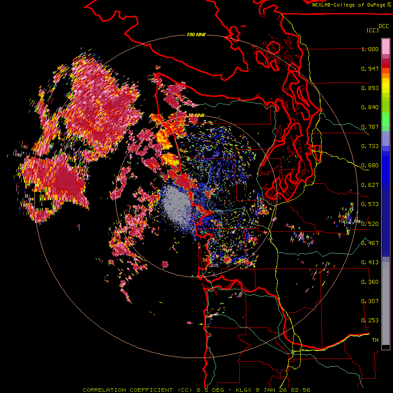This screenshot has height=393, width=393.
Task: Select the 0.733 scale value
Action: point(370,146)
